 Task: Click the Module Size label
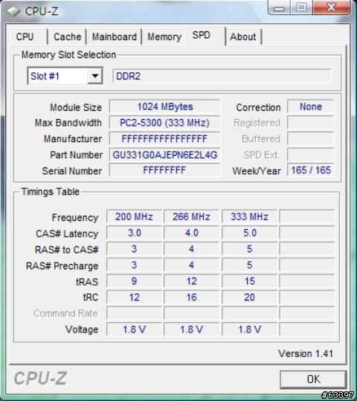click(76, 107)
